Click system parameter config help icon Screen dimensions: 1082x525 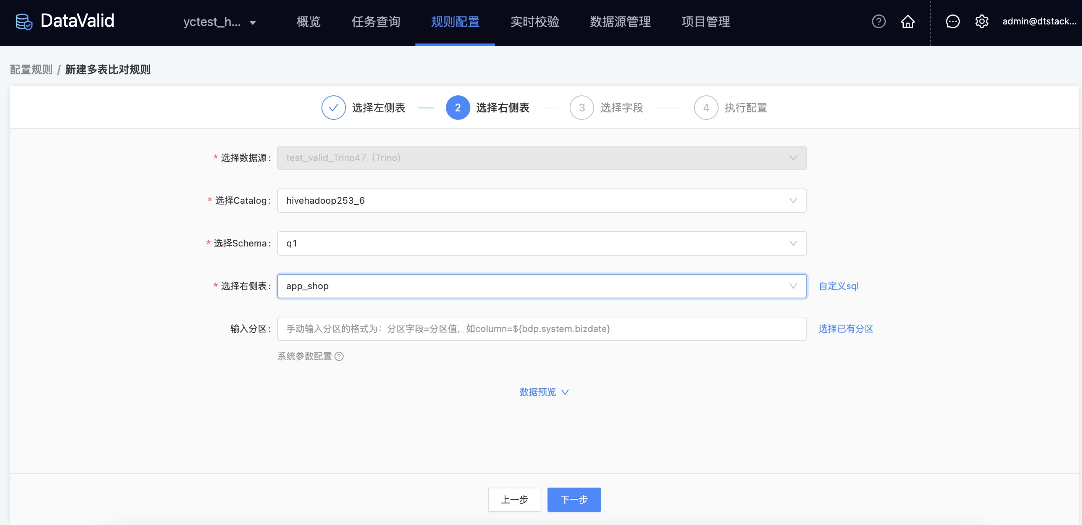pyautogui.click(x=339, y=356)
